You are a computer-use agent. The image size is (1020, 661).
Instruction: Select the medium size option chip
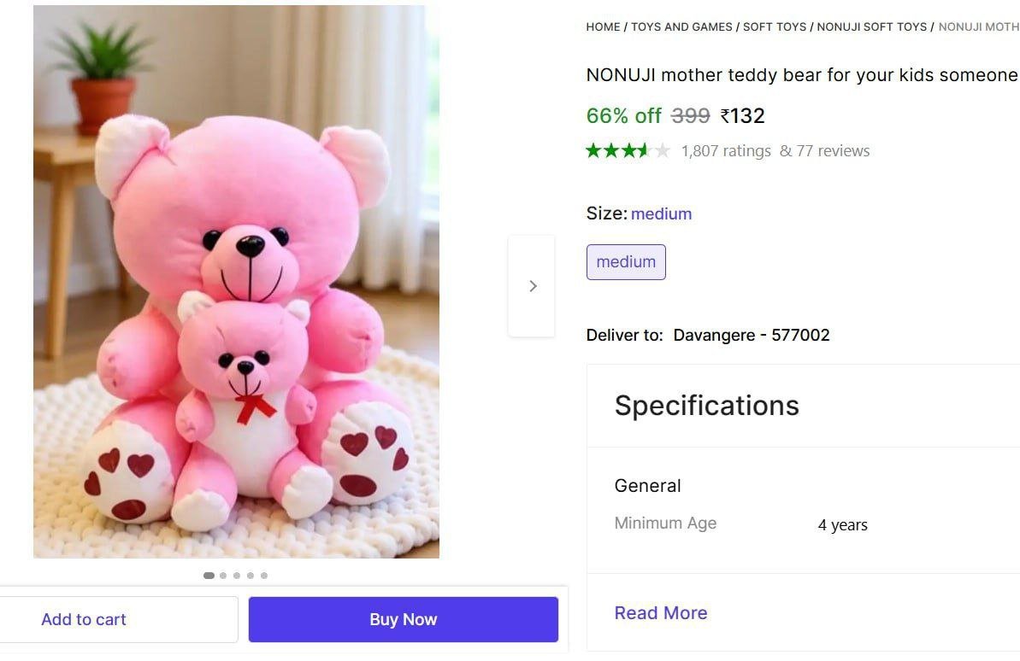click(626, 262)
